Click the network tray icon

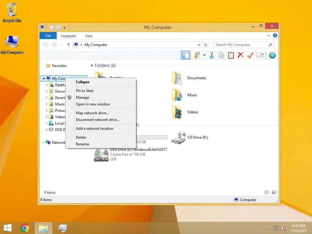point(276,228)
